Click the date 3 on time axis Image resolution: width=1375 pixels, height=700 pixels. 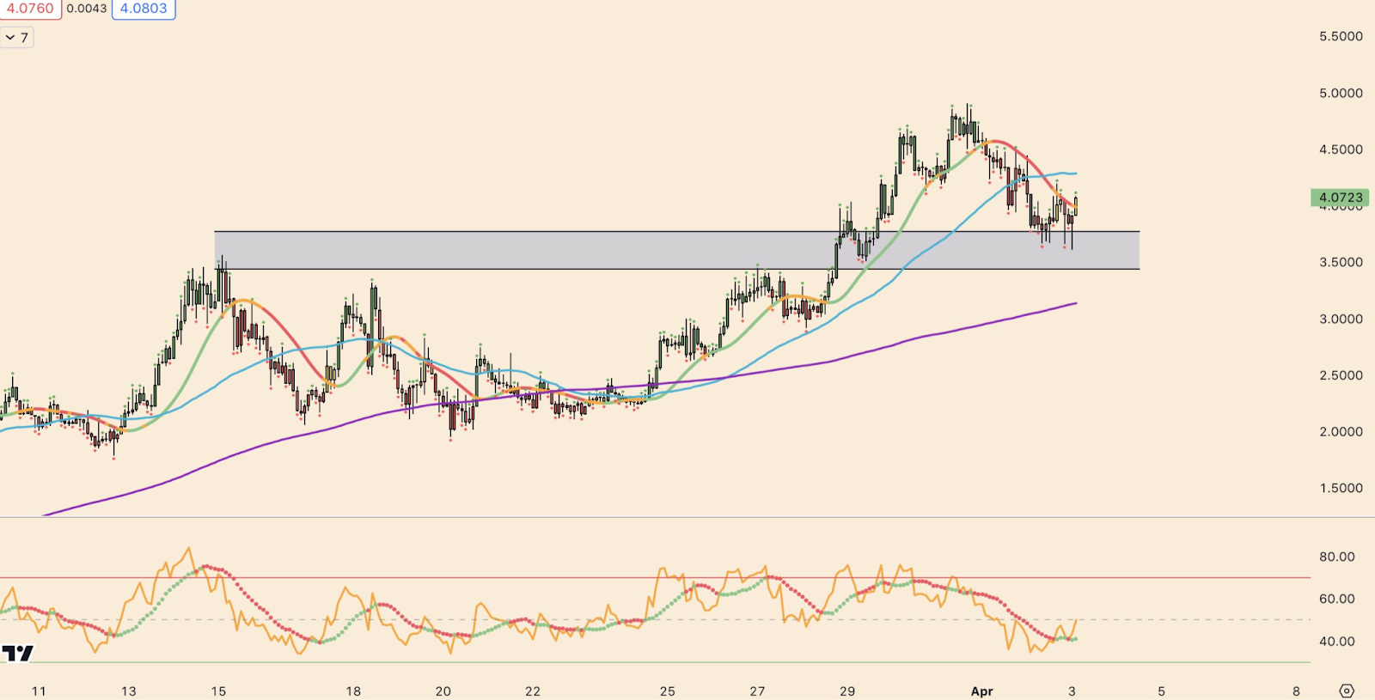pyautogui.click(x=1072, y=691)
